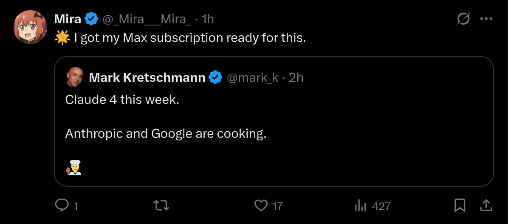Viewport: 508px width, 224px height.
Task: Open Mira's display name profile link
Action: (x=68, y=19)
